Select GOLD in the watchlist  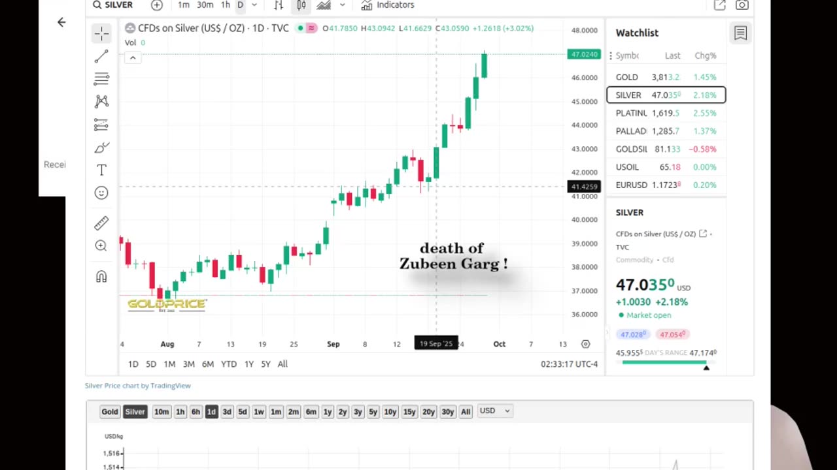[x=666, y=77]
